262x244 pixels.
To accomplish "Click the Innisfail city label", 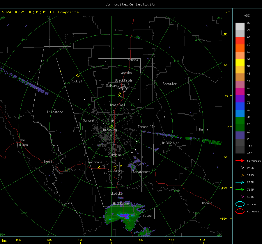I will 117,105.
